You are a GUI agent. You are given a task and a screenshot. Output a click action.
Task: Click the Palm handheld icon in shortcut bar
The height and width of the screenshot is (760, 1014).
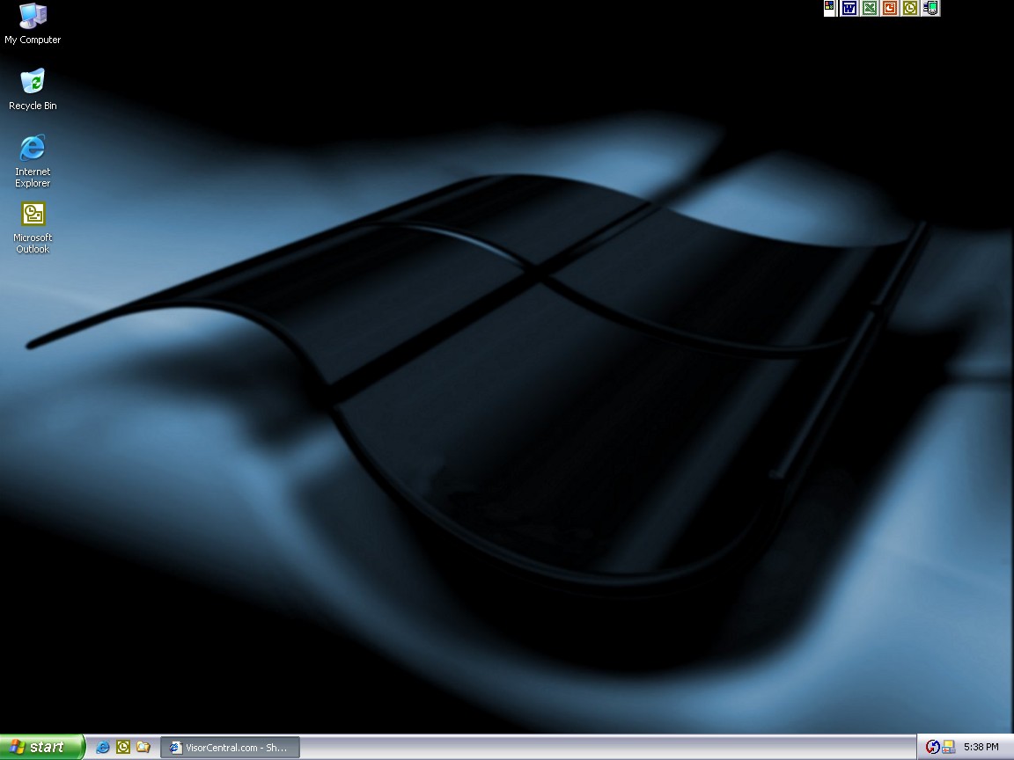pyautogui.click(x=930, y=8)
